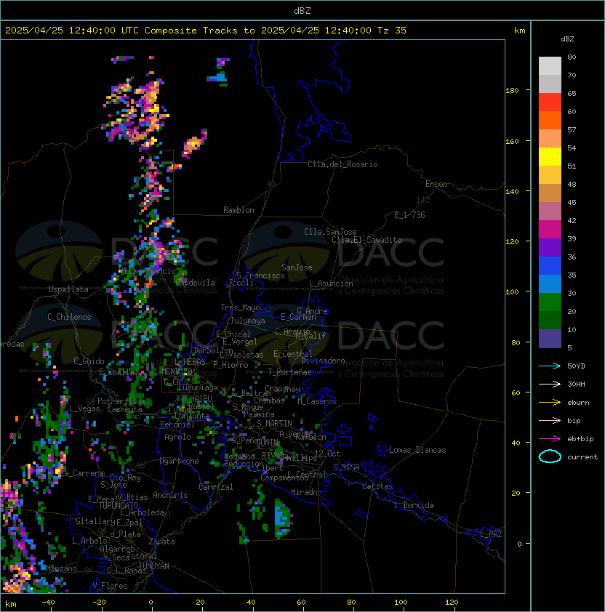605x612 pixels.
Task: Click the 'Encon' map label
Action: click(436, 184)
